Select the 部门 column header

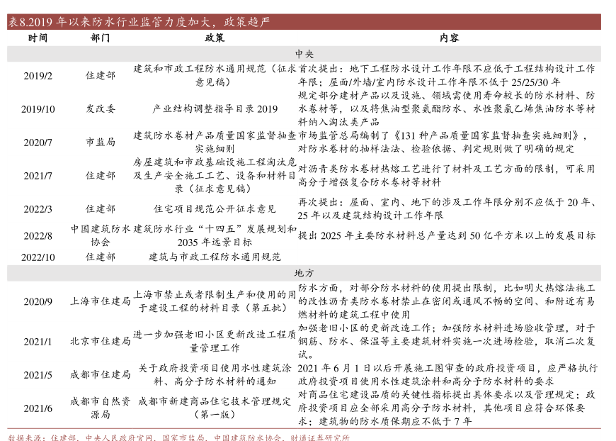pyautogui.click(x=101, y=38)
